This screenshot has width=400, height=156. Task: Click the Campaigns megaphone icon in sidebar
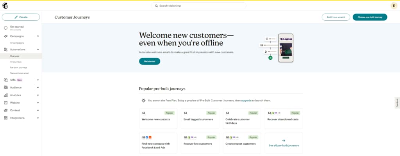(x=5, y=36)
